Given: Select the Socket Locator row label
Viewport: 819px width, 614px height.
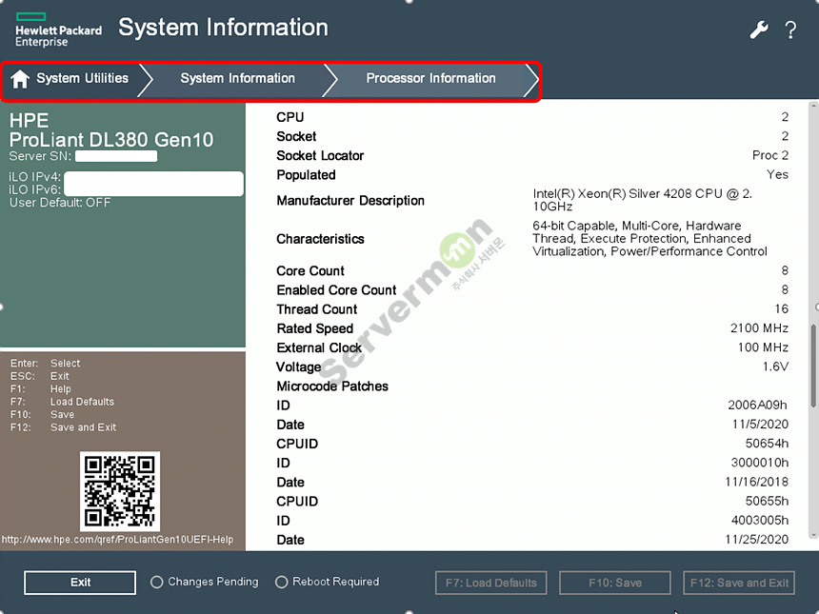Looking at the screenshot, I should click(x=320, y=155).
